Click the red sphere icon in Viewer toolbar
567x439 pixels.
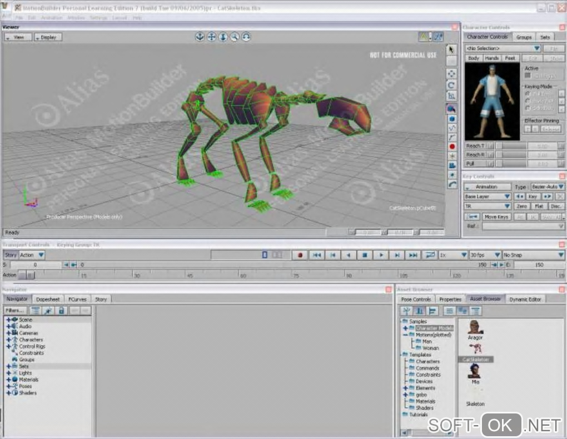point(451,147)
